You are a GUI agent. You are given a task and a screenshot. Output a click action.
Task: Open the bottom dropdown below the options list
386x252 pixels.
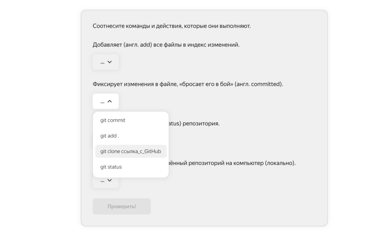pyautogui.click(x=106, y=180)
